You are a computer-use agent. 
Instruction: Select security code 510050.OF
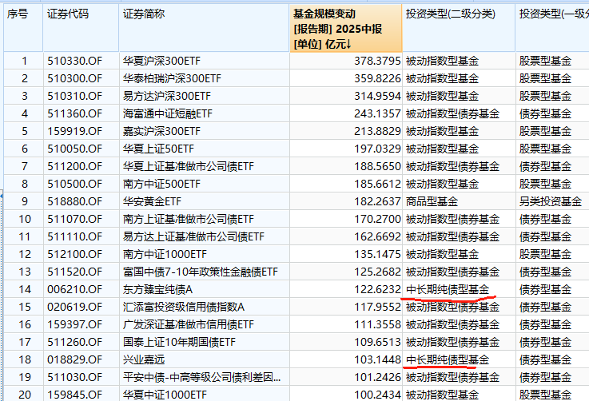coord(75,149)
